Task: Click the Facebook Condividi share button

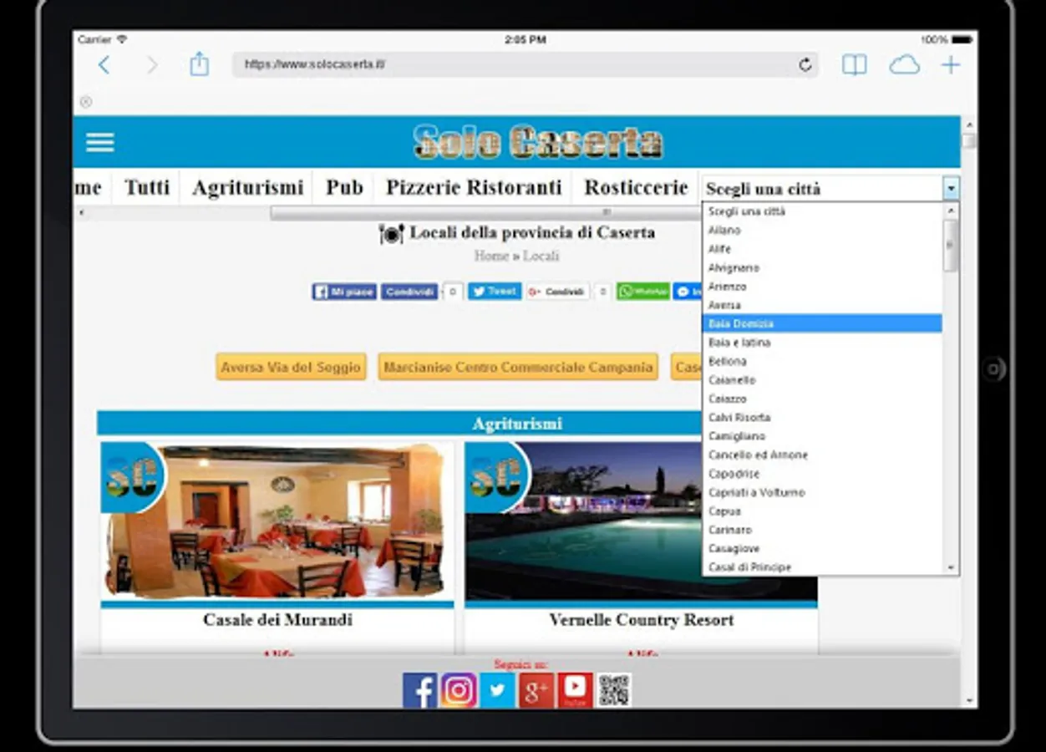Action: click(409, 292)
